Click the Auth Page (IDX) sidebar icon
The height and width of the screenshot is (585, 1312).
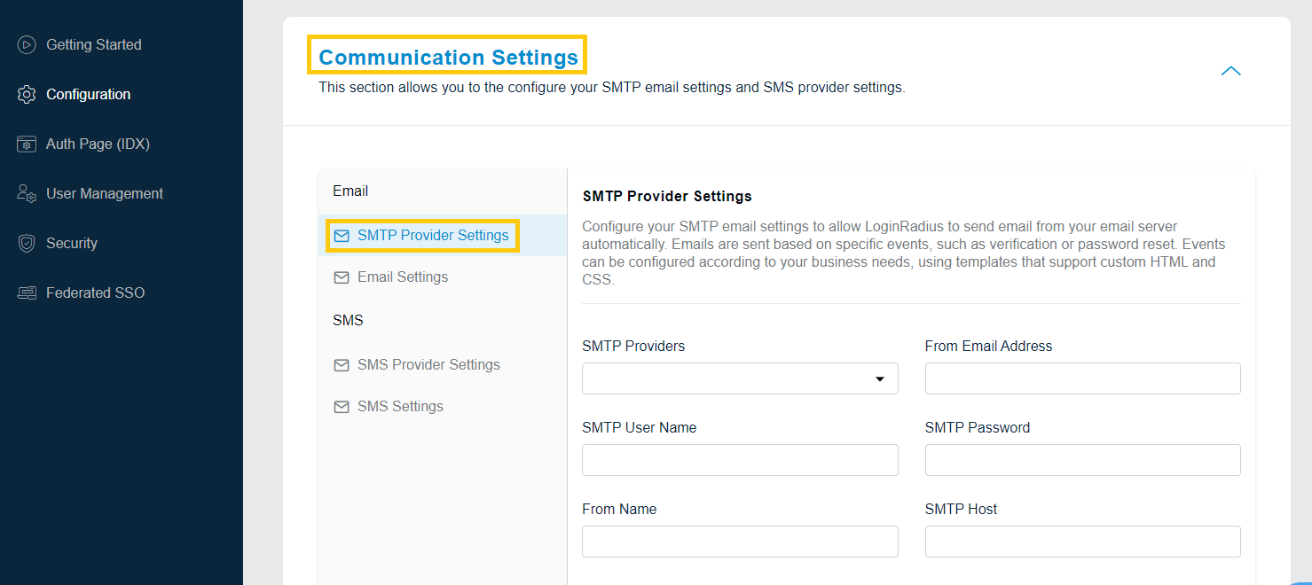click(x=25, y=144)
